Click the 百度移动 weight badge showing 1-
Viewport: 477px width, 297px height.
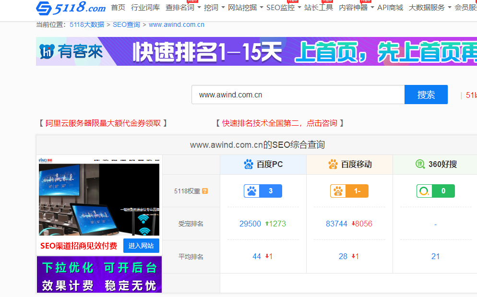tap(349, 191)
